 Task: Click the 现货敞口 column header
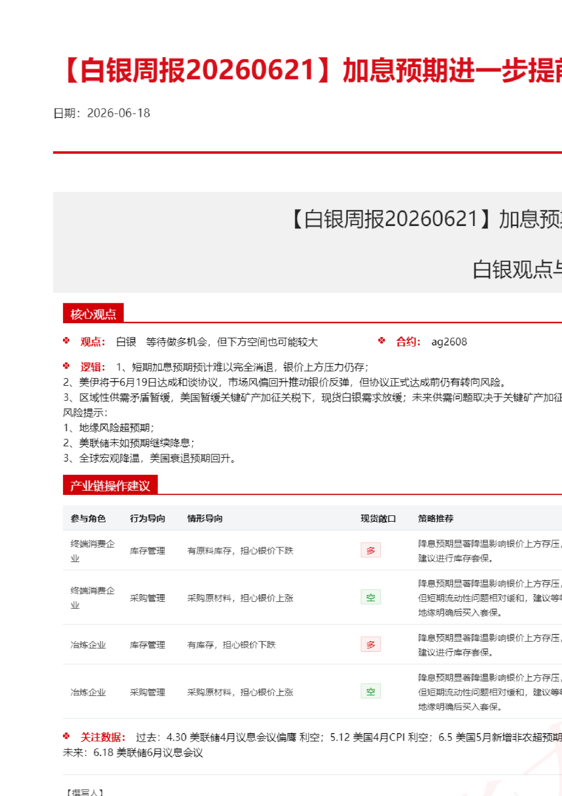378,518
